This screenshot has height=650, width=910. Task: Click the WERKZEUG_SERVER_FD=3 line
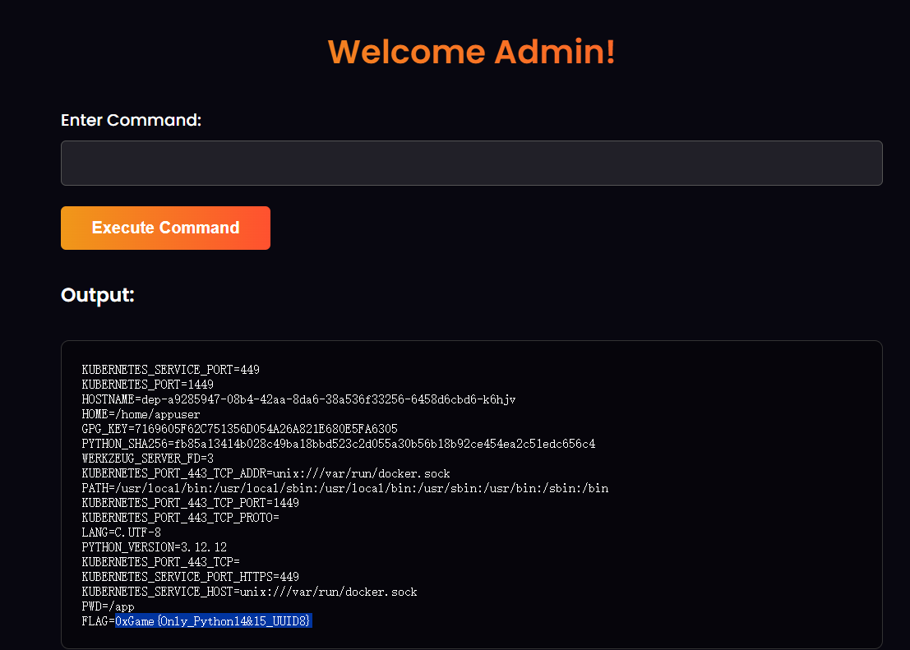[x=147, y=459]
